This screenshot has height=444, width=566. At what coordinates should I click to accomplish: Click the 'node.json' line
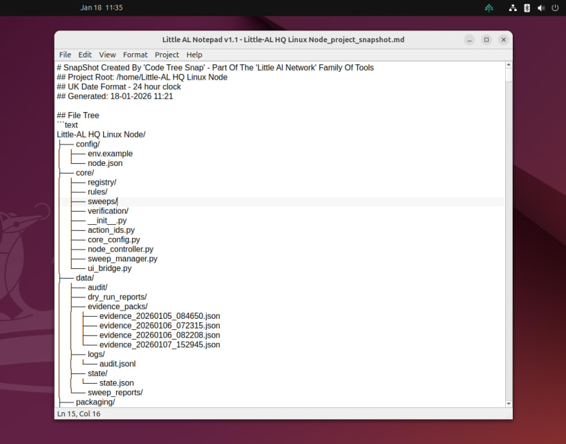click(105, 163)
